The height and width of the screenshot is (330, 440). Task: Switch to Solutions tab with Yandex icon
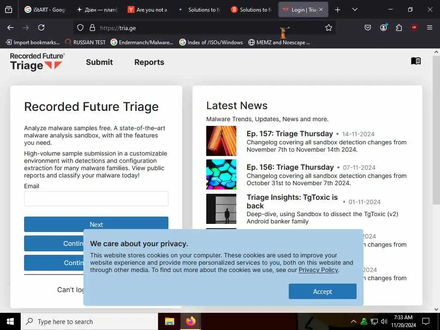click(251, 10)
